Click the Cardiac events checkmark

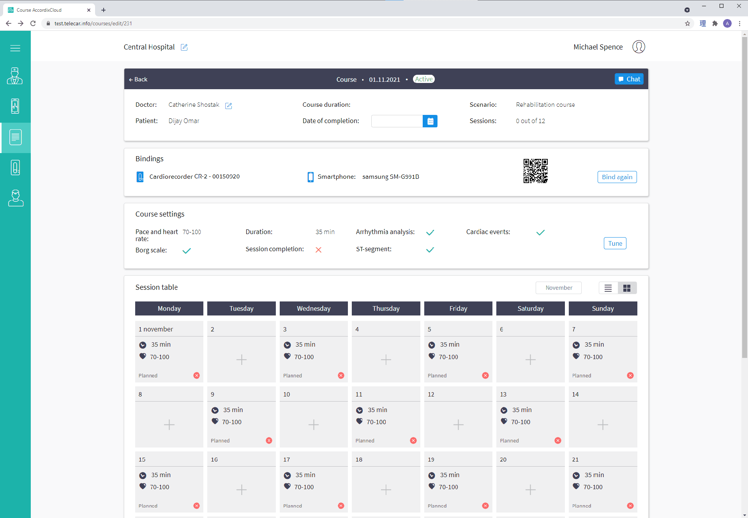pos(540,233)
